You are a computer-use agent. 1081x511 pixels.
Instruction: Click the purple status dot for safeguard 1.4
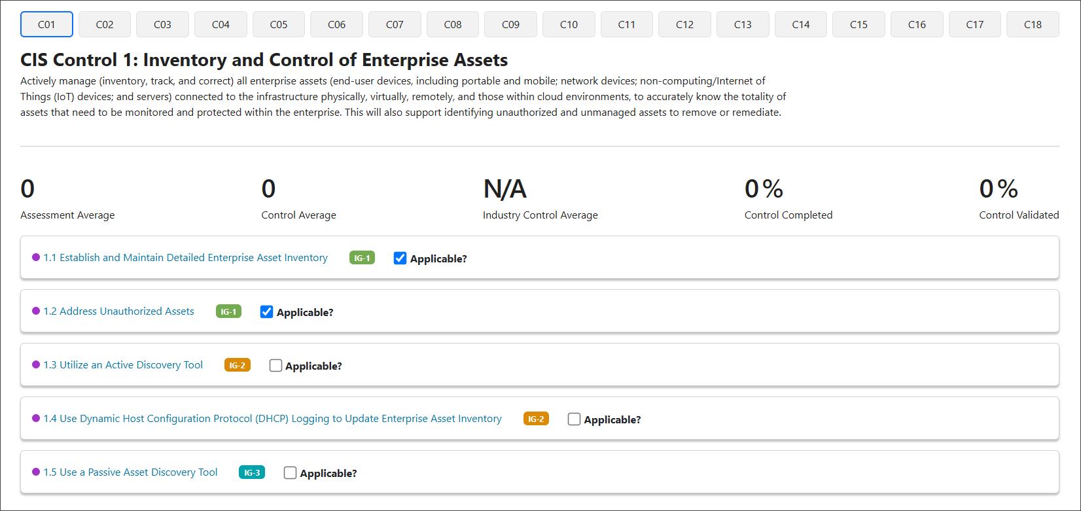coord(36,418)
